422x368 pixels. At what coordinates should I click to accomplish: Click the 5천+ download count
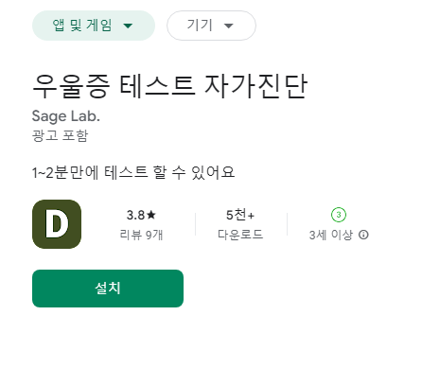240,215
